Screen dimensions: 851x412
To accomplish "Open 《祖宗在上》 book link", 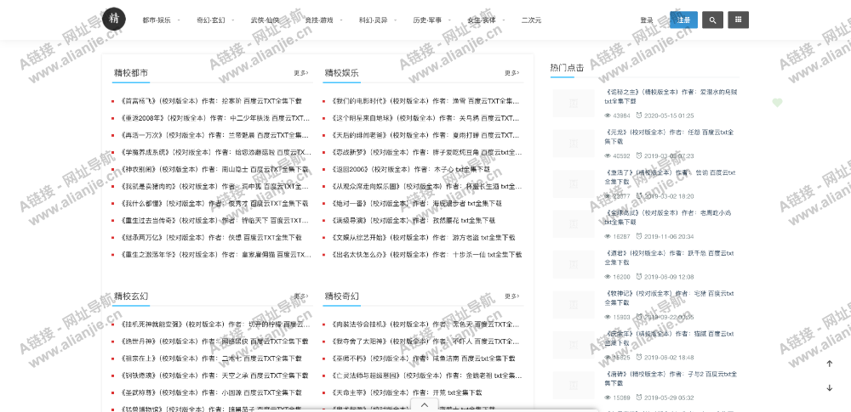I will click(x=211, y=358).
